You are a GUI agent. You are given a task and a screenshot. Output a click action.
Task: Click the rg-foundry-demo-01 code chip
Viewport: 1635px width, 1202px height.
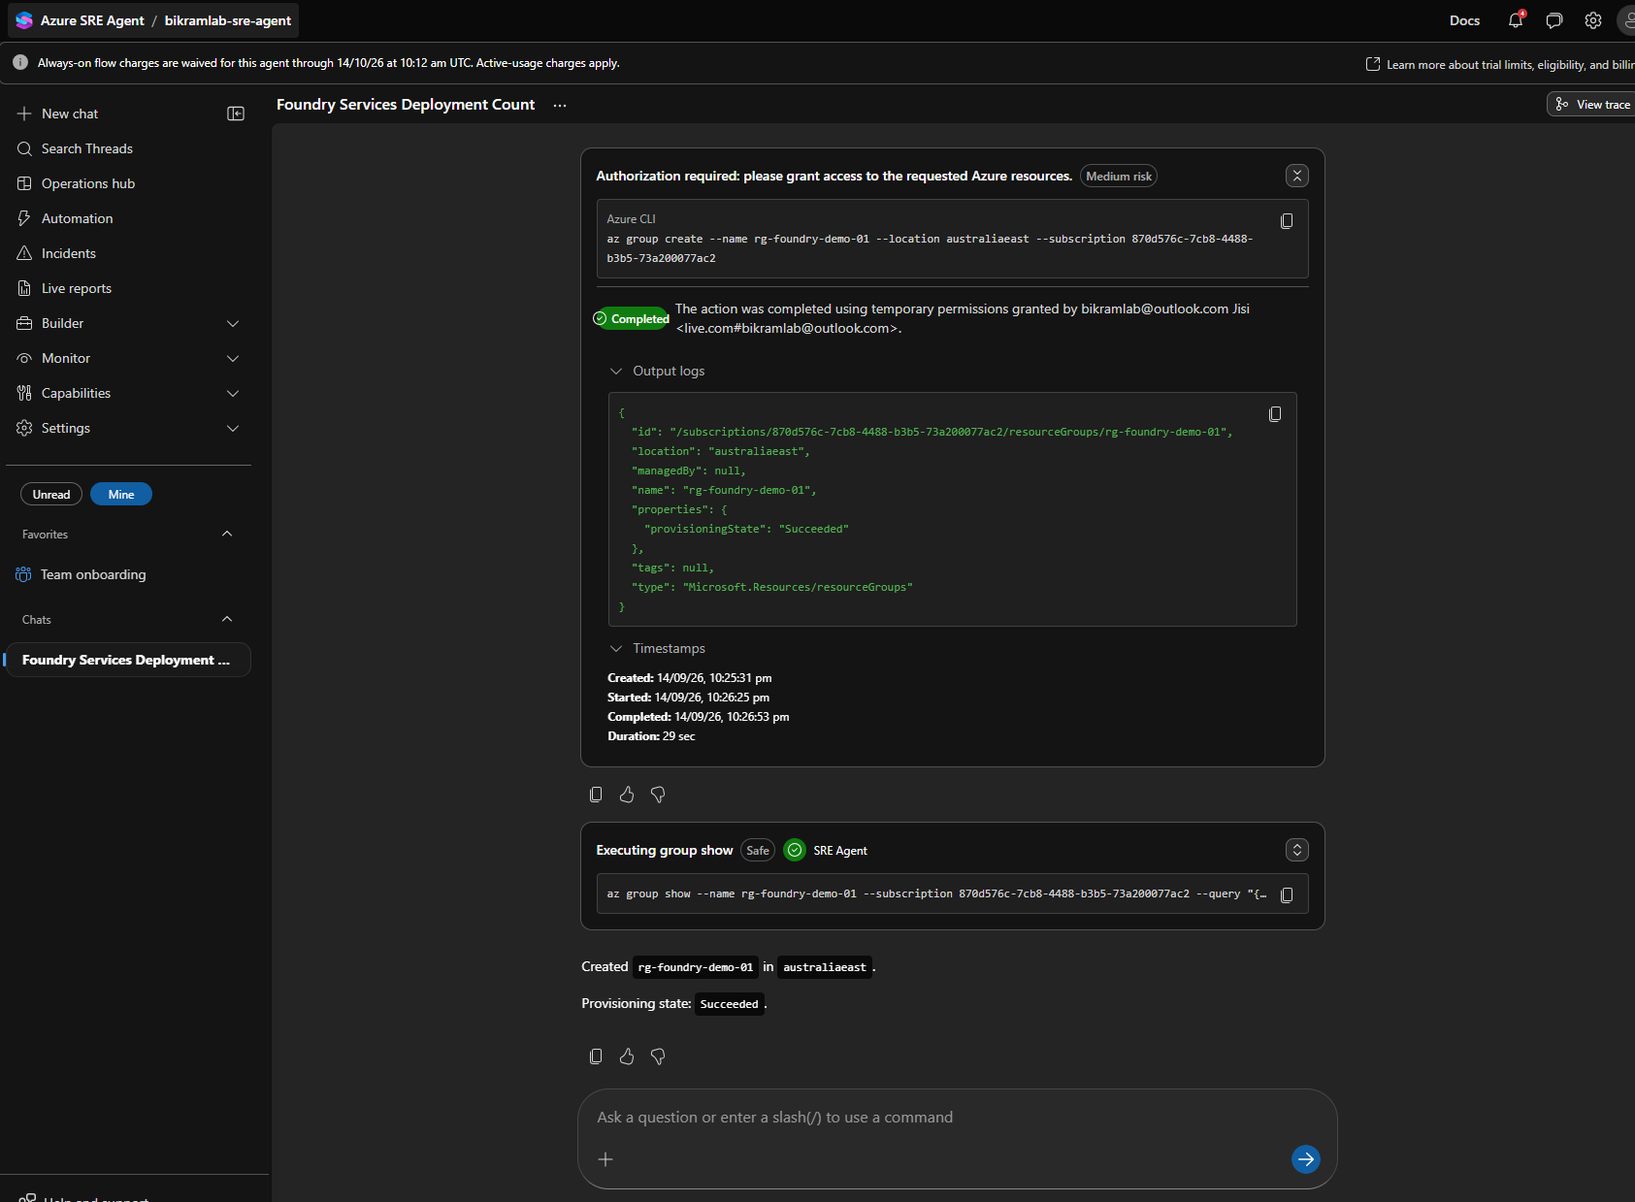(x=696, y=967)
